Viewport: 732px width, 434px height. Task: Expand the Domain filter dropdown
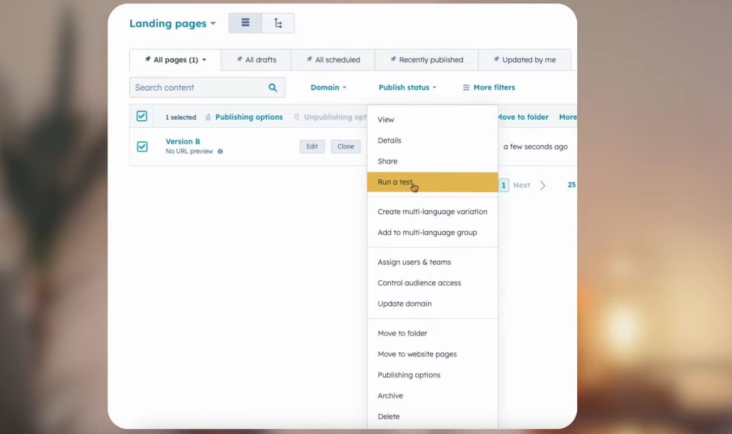click(x=328, y=88)
